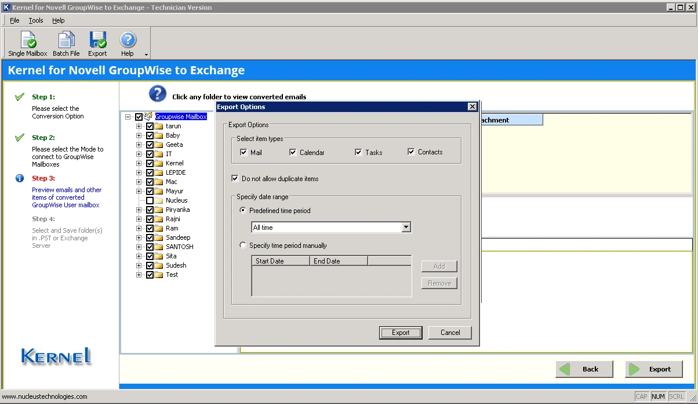The width and height of the screenshot is (698, 404).
Task: Click the Start Date column header
Action: 281,261
